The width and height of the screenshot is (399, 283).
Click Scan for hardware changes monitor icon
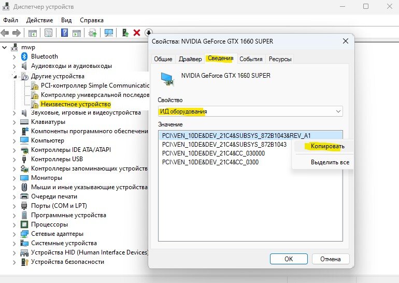pyautogui.click(x=109, y=33)
